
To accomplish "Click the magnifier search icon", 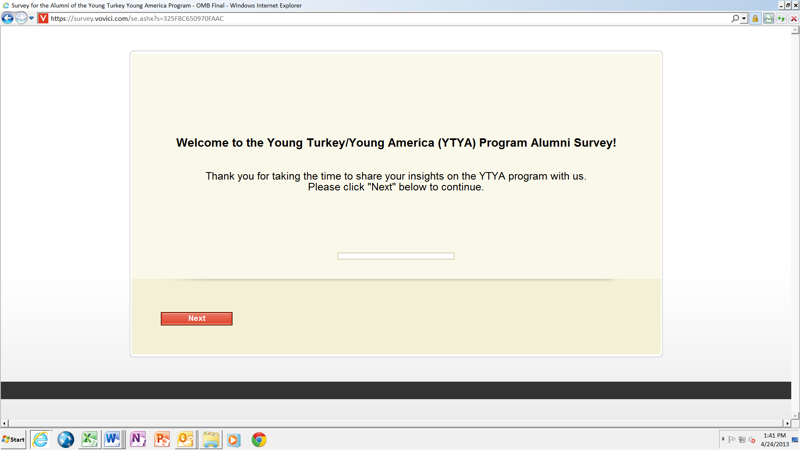I will (735, 18).
